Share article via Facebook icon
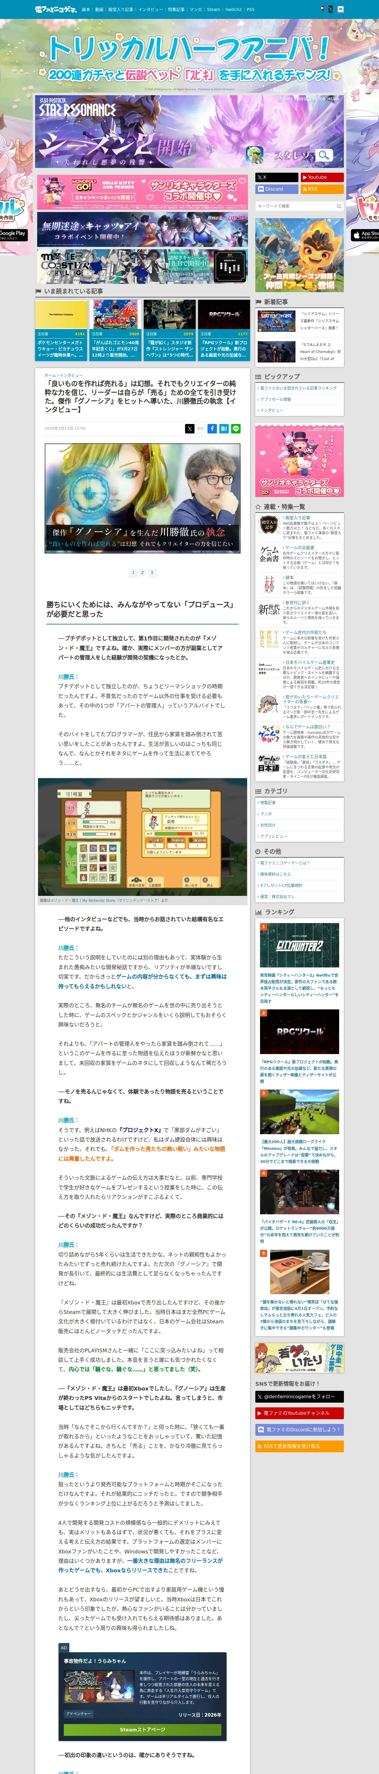Viewport: 379px width, 1774px height. point(212,428)
